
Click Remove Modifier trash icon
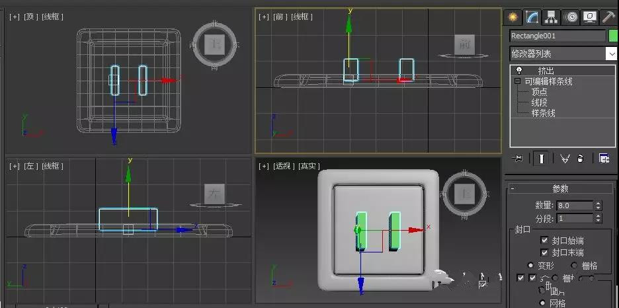[580, 159]
